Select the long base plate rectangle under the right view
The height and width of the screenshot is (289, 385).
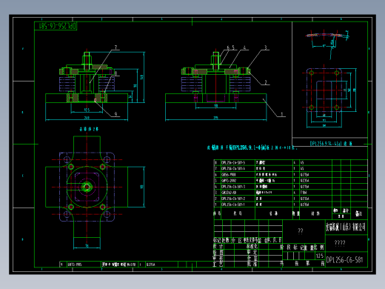click(x=216, y=98)
